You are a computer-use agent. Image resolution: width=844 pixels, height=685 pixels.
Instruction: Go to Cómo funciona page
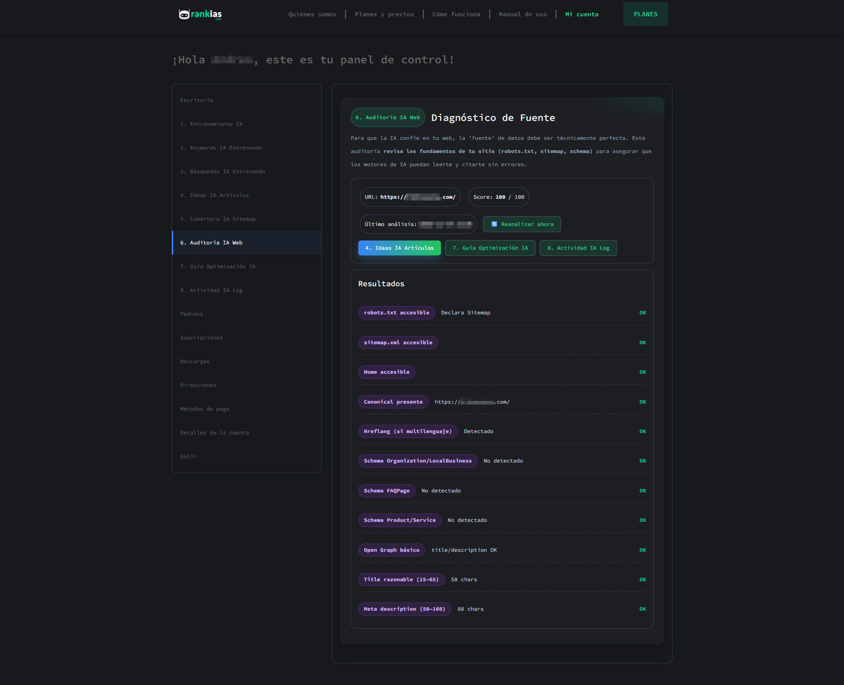(456, 15)
